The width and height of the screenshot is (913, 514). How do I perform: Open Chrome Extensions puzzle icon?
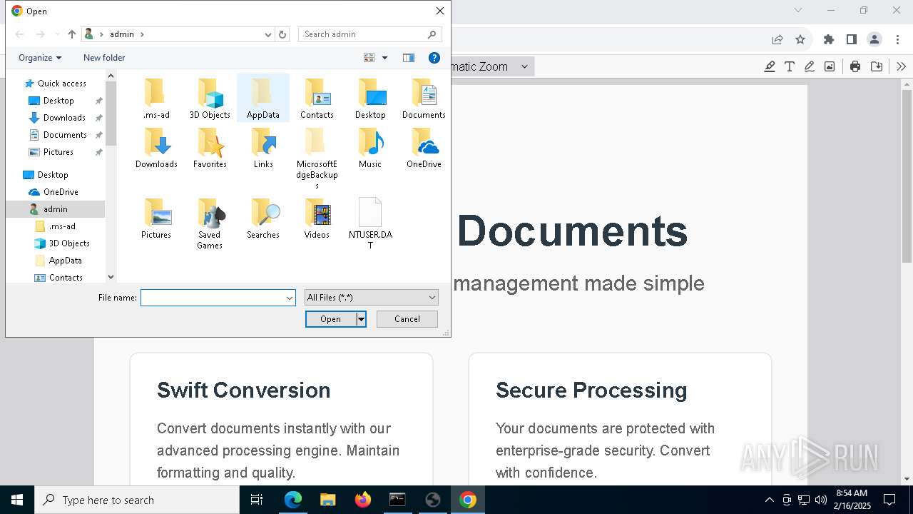828,39
